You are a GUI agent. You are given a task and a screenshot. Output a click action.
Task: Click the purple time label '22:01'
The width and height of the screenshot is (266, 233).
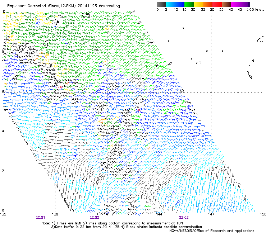(x=40, y=218)
